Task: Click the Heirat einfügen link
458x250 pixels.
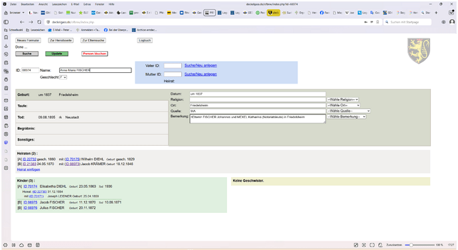Action: click(29, 170)
